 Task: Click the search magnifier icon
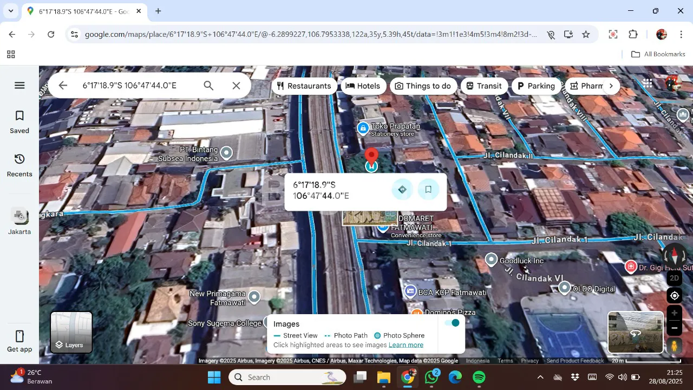pyautogui.click(x=208, y=86)
